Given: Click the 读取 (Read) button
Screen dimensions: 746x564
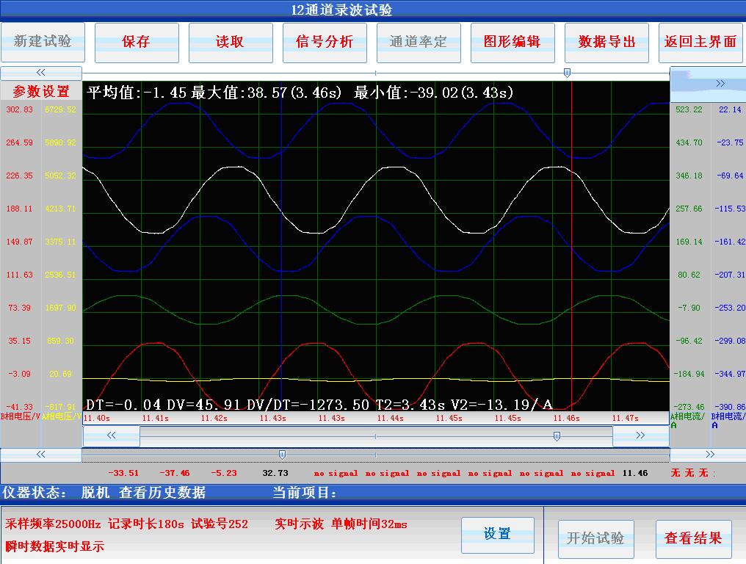Looking at the screenshot, I should (x=231, y=43).
